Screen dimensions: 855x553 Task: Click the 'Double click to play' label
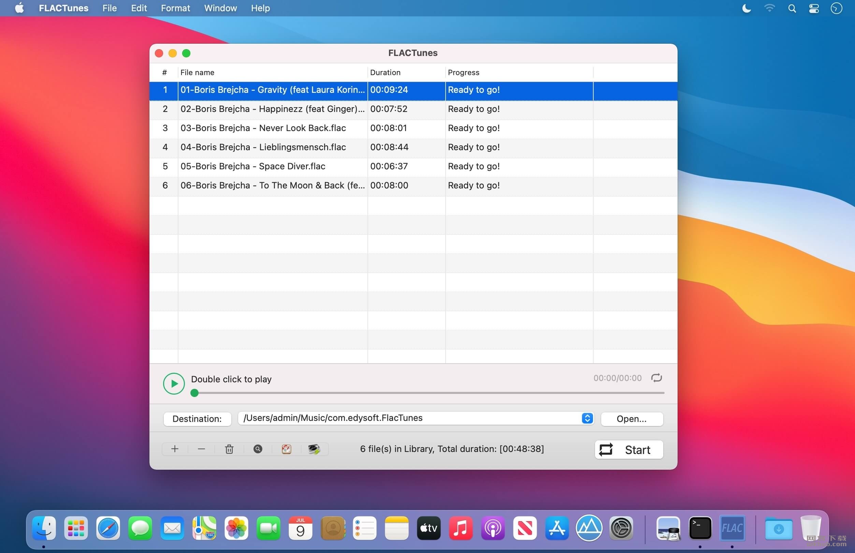pos(231,379)
